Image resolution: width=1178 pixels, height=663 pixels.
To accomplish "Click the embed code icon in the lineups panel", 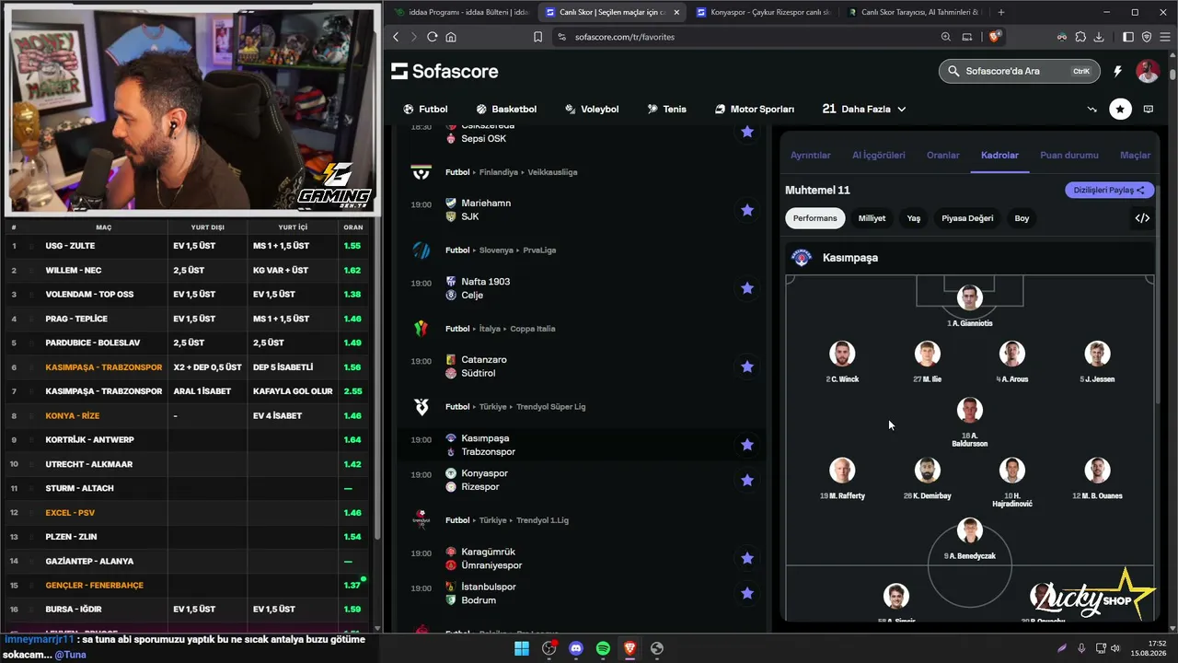I will tap(1142, 218).
